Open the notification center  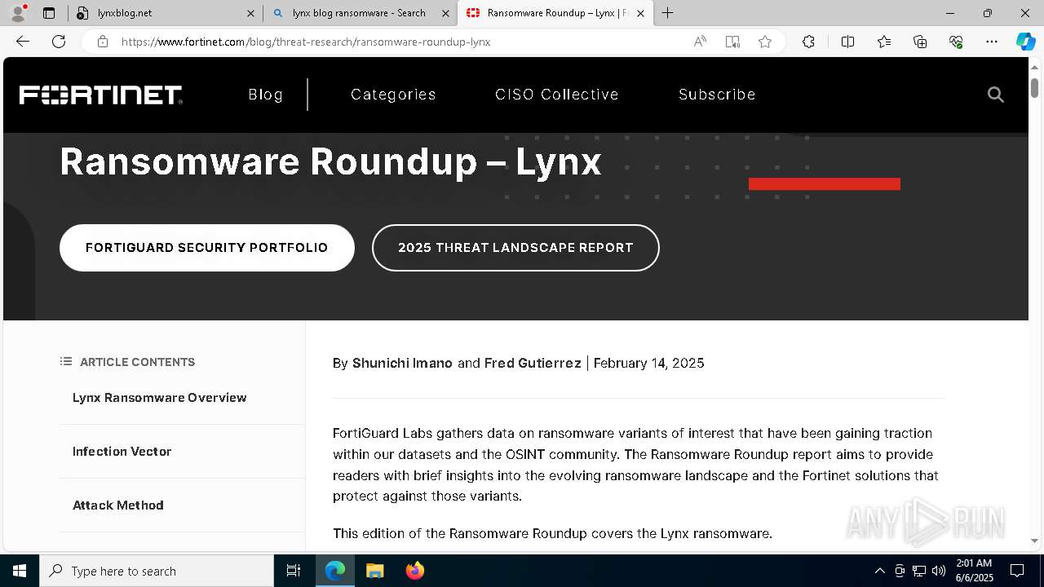click(1017, 571)
